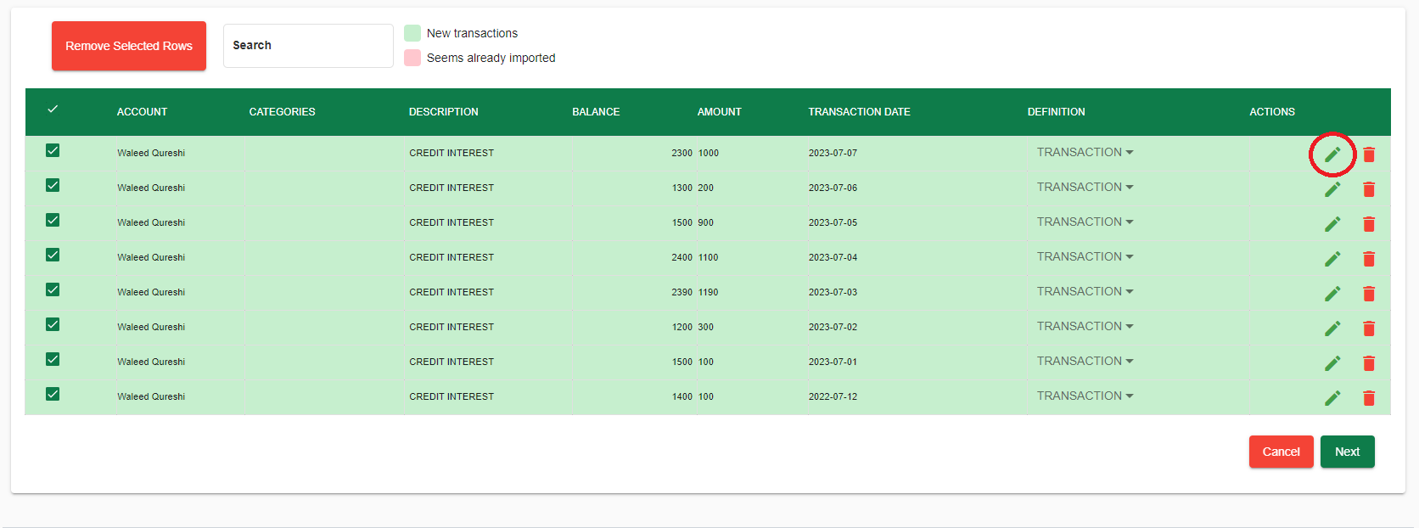Toggle the select-all checkbox in table header

click(53, 110)
